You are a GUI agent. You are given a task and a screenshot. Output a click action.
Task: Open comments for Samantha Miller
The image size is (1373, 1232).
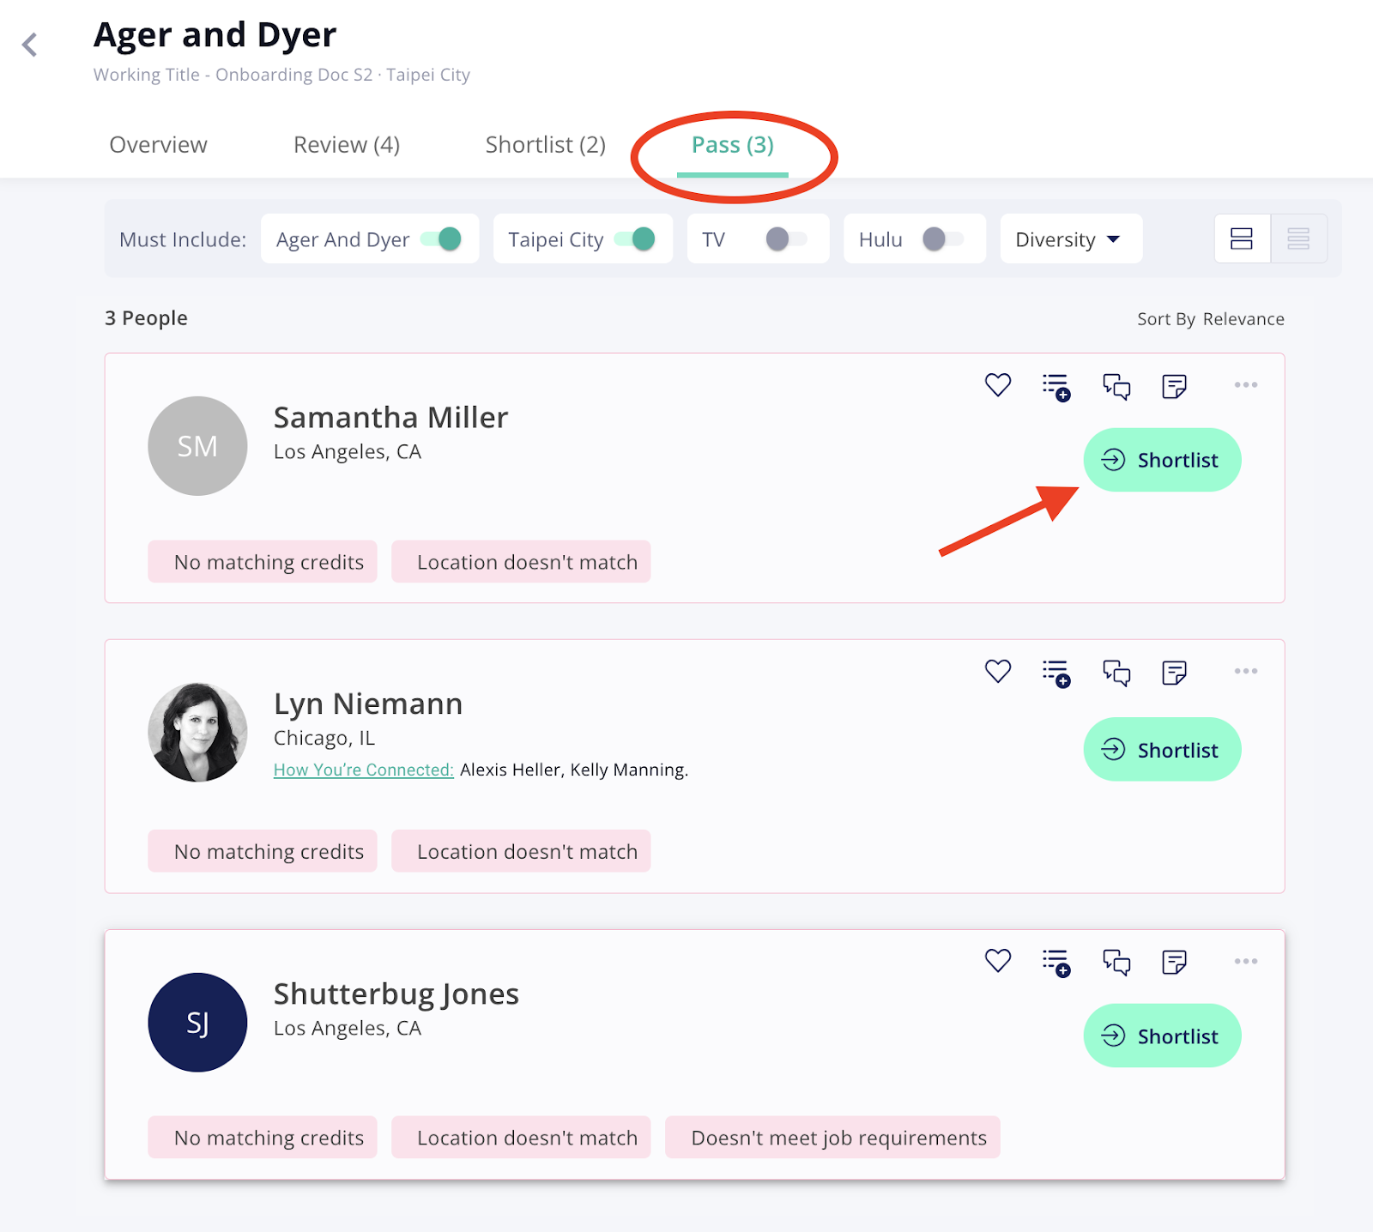[1116, 387]
